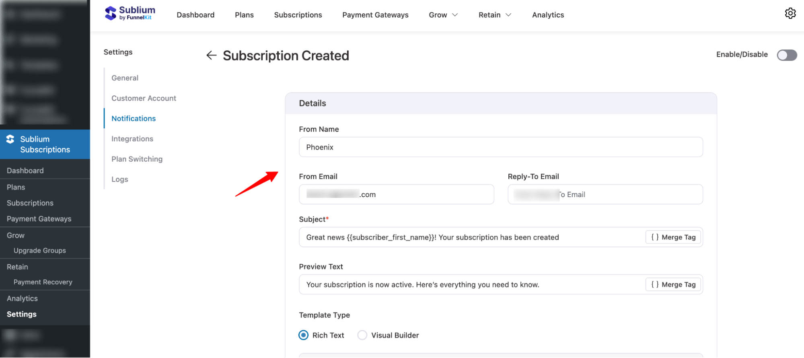Open the Plan Switching settings tab

[x=137, y=159]
